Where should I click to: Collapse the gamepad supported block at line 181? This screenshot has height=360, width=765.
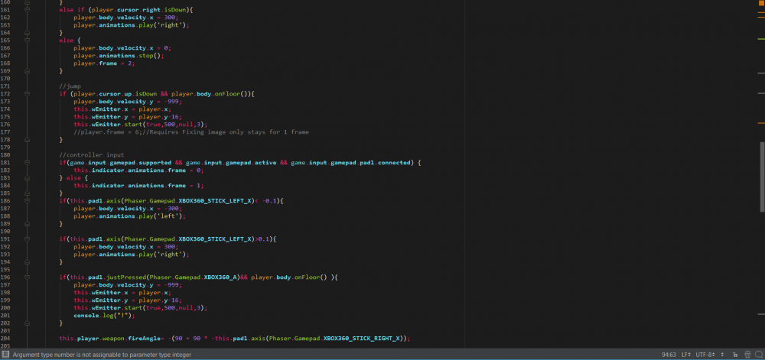(27, 163)
